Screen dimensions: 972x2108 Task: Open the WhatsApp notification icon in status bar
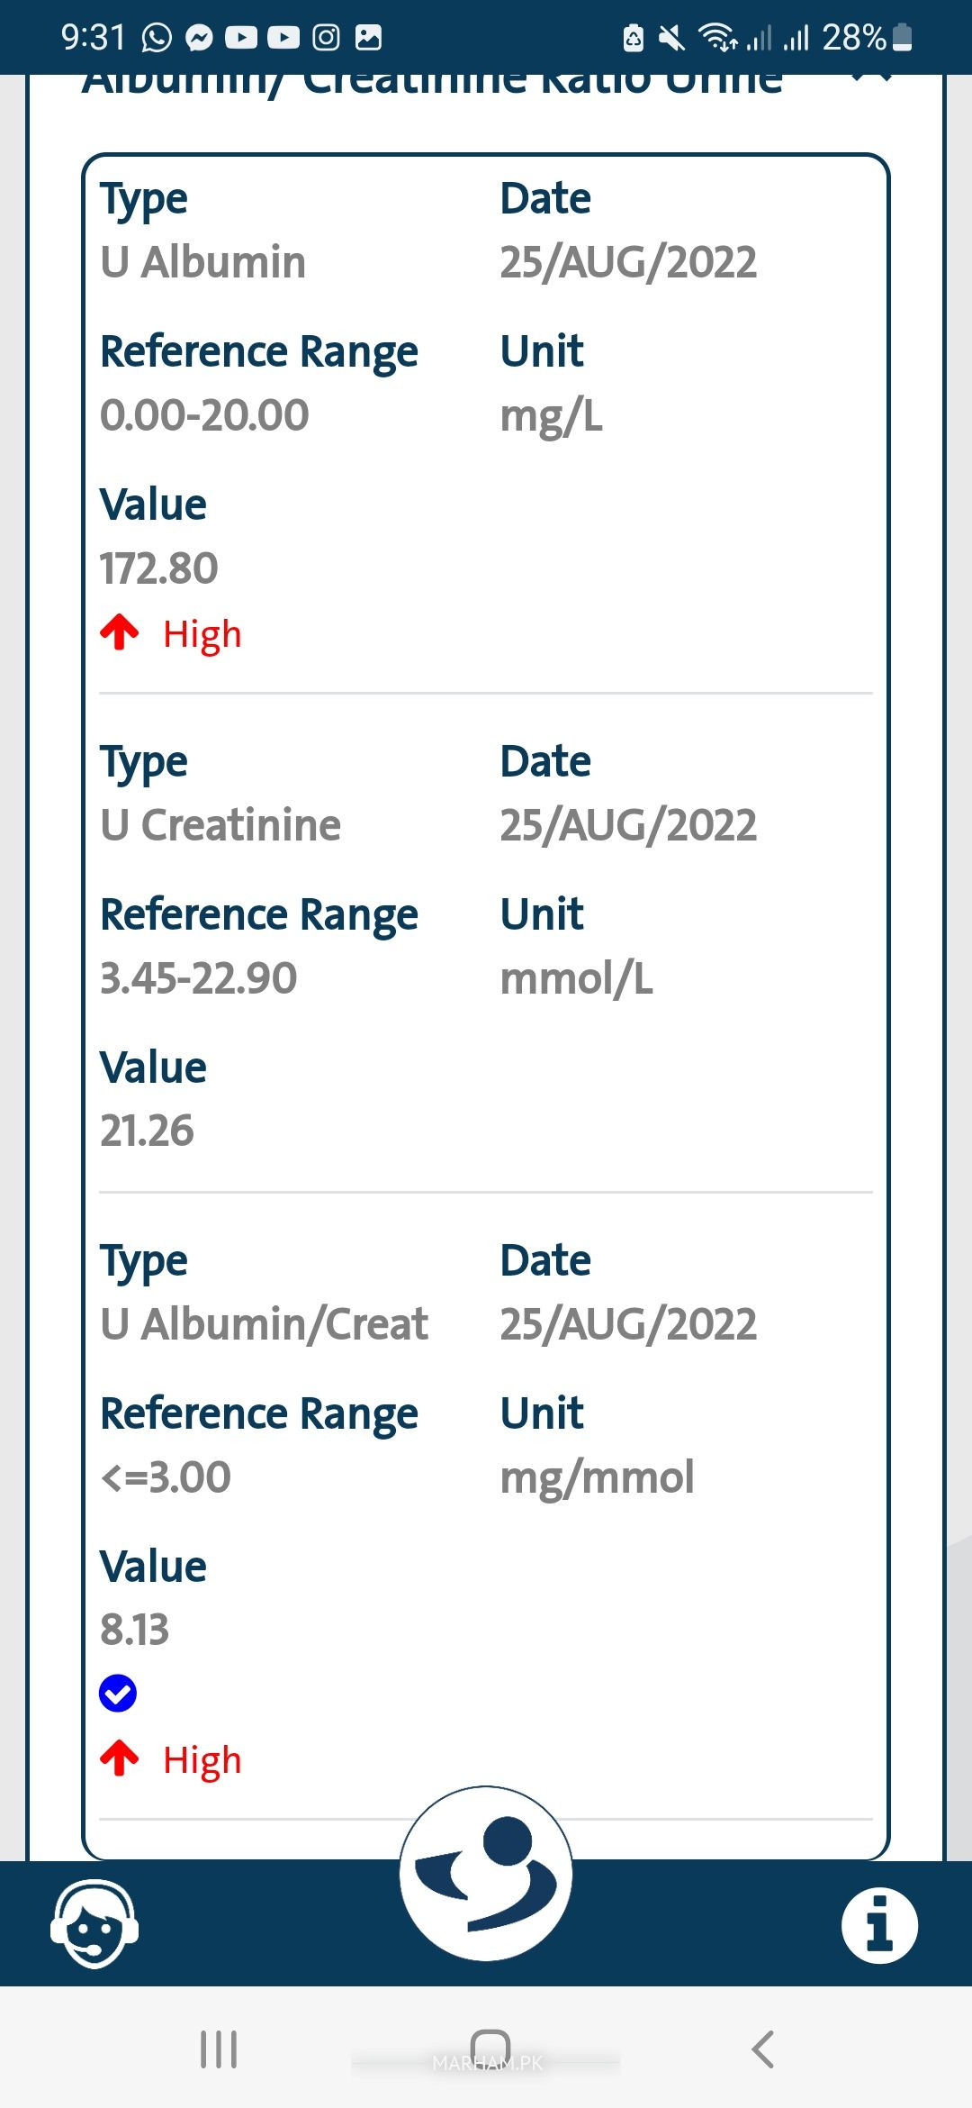click(x=157, y=37)
